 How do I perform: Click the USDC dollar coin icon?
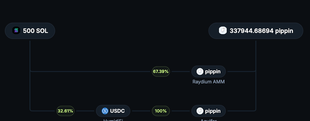click(105, 111)
